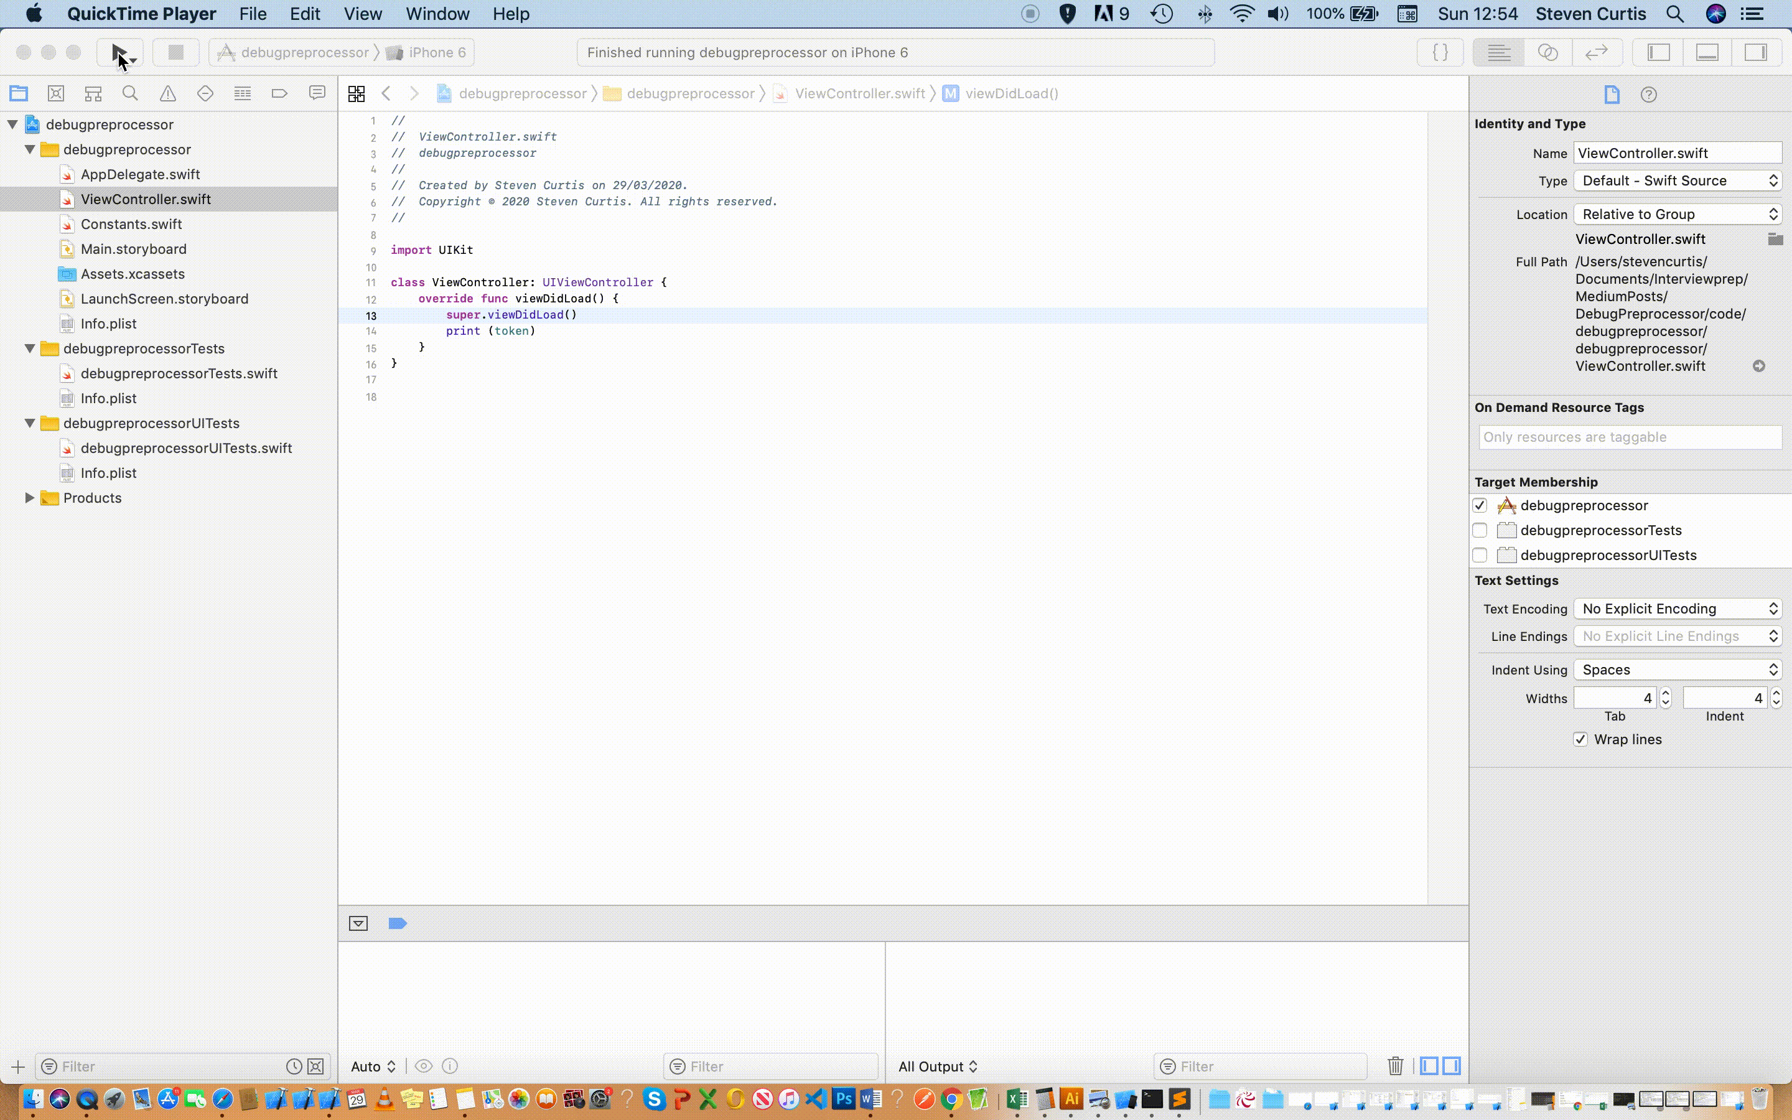
Task: Open the View menu
Action: tap(363, 14)
